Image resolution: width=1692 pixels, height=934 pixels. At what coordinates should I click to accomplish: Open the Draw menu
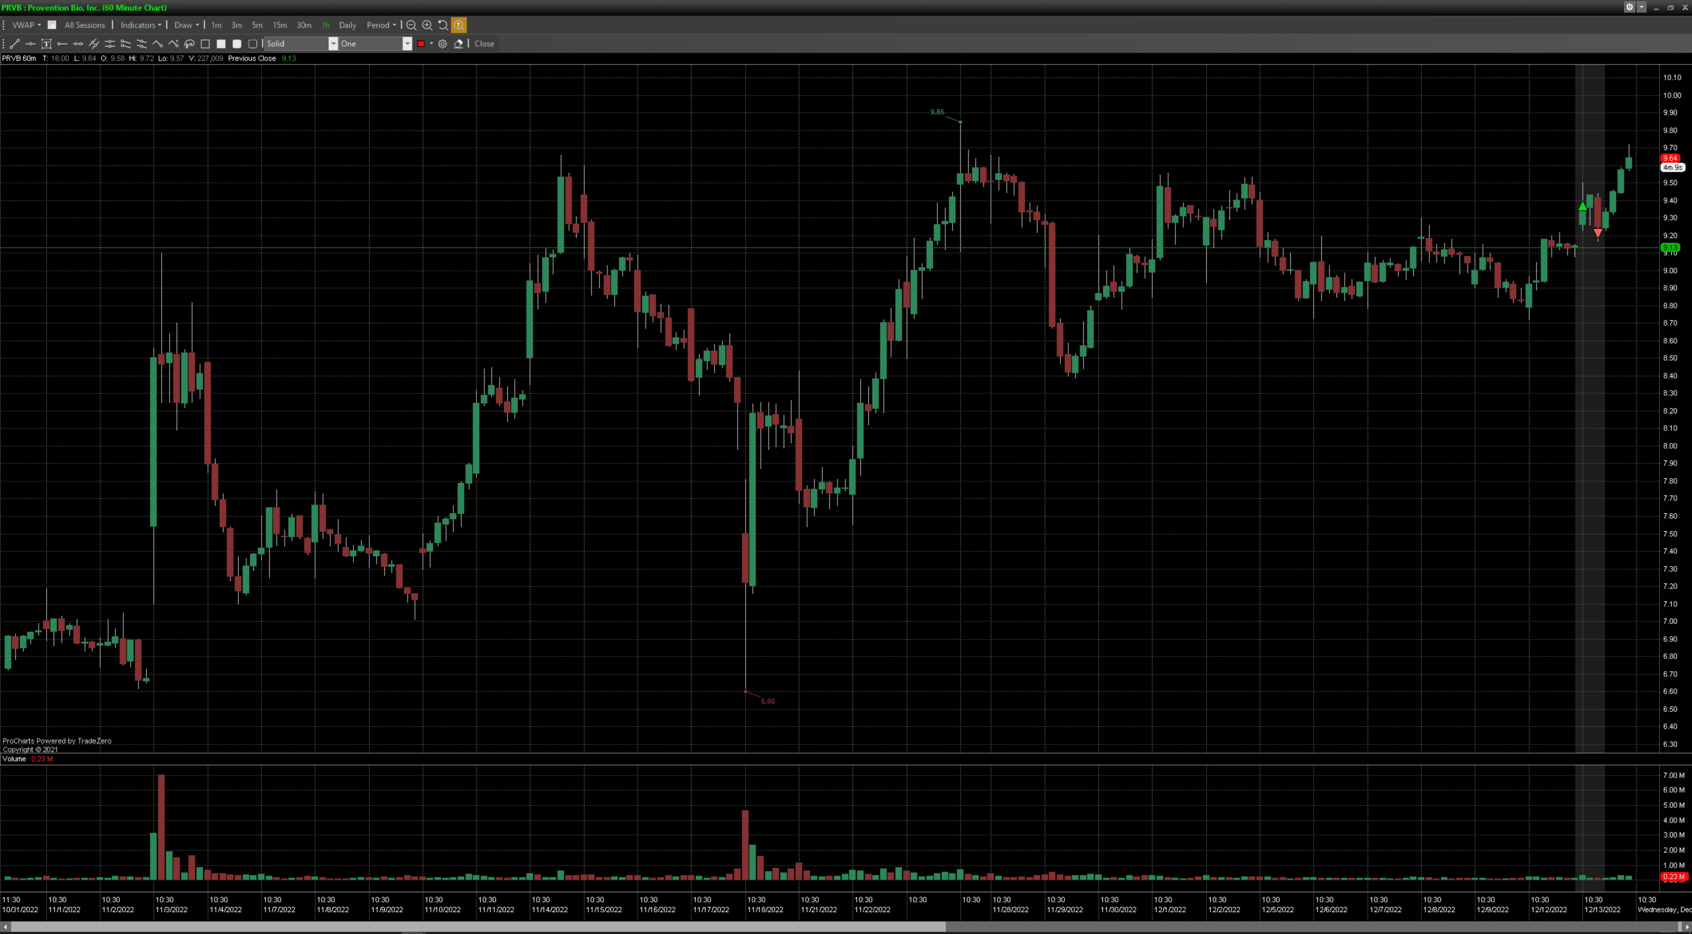coord(186,25)
